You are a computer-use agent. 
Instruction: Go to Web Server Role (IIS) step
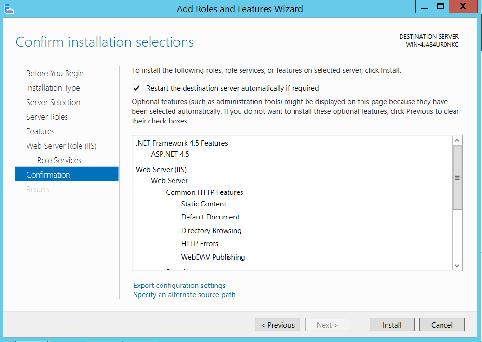point(62,146)
